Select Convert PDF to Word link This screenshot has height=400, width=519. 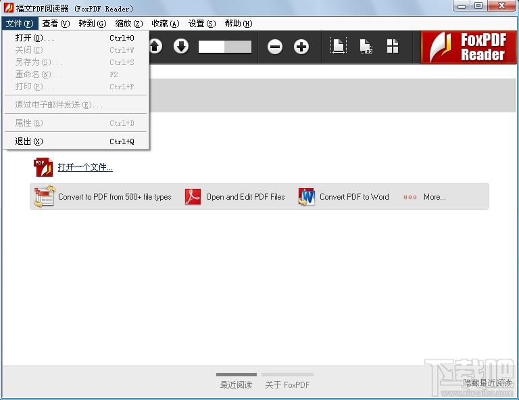click(354, 197)
